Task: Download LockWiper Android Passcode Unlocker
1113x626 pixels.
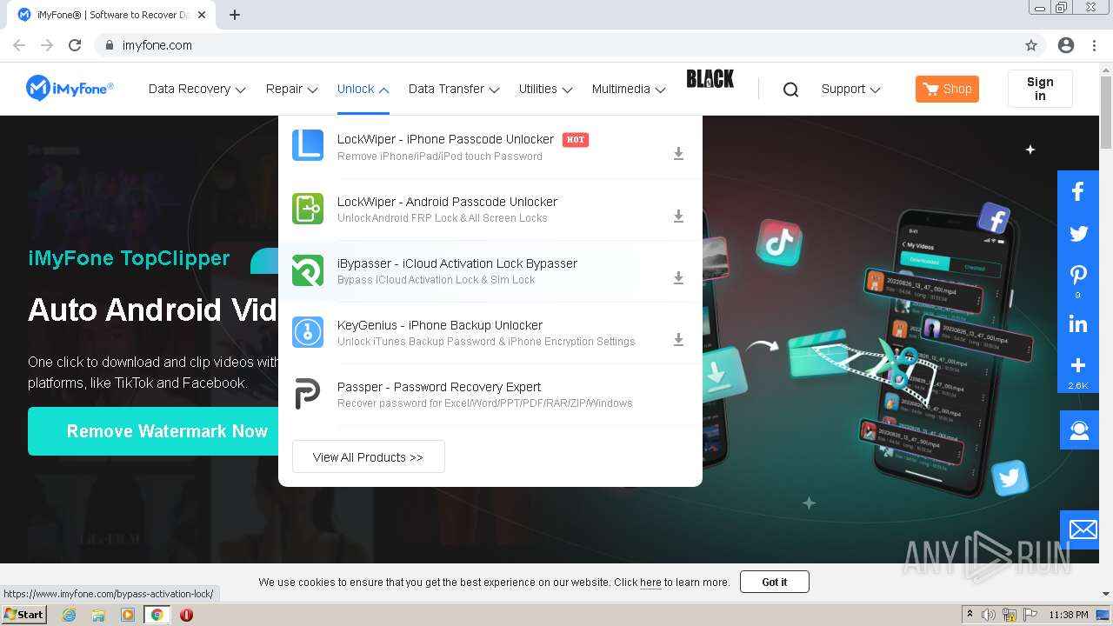Action: coord(678,216)
